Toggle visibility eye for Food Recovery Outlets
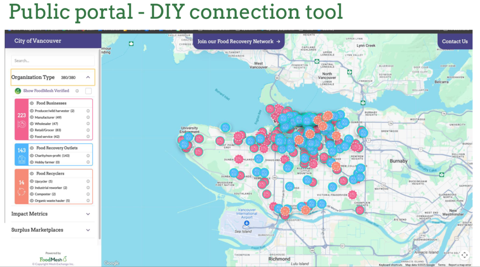This screenshot has height=267, width=480. 32,148
